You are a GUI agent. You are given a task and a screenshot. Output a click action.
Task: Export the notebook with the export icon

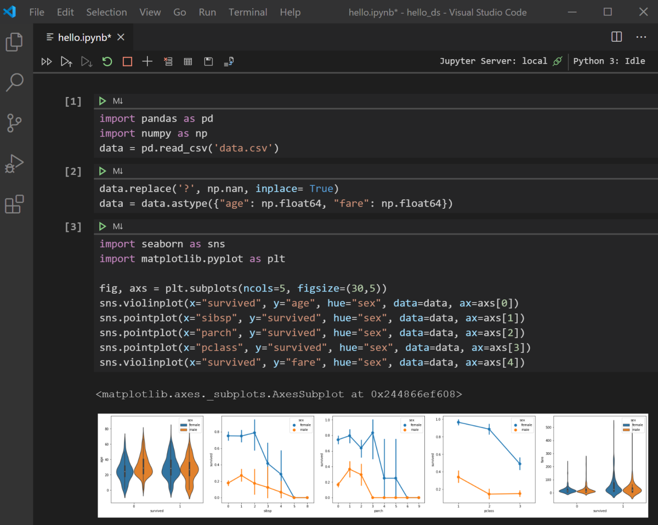point(229,62)
